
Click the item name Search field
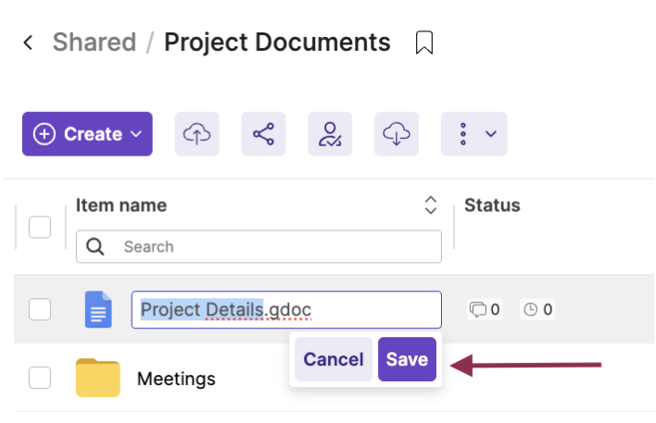pos(269,247)
